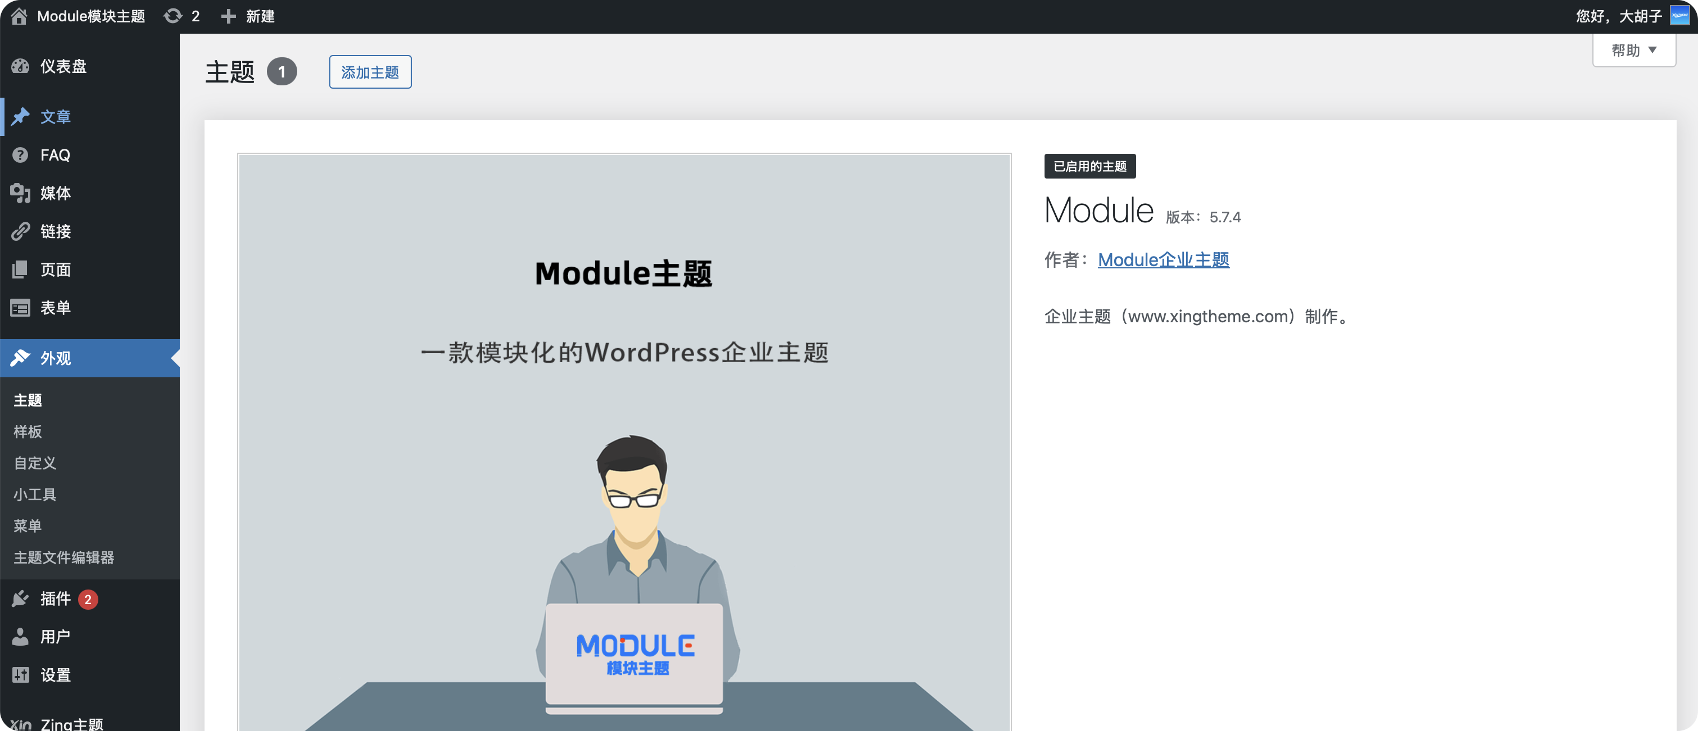Viewport: 1698px width, 731px height.
Task: Open Dashboard via the gauge icon
Action: (20, 66)
